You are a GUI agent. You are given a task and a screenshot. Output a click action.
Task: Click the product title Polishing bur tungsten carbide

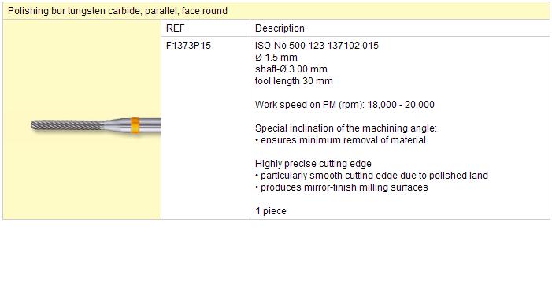pos(117,11)
